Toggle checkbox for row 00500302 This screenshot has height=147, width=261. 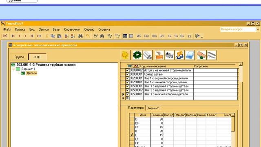point(128,90)
